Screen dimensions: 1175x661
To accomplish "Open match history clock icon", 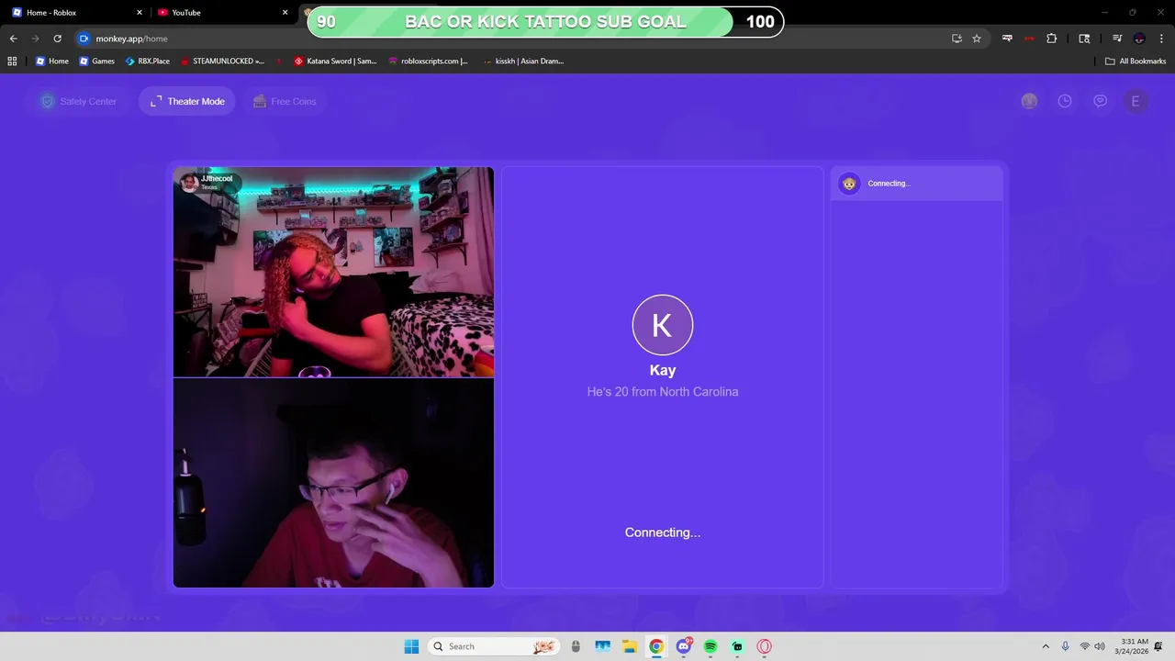I will pyautogui.click(x=1065, y=101).
